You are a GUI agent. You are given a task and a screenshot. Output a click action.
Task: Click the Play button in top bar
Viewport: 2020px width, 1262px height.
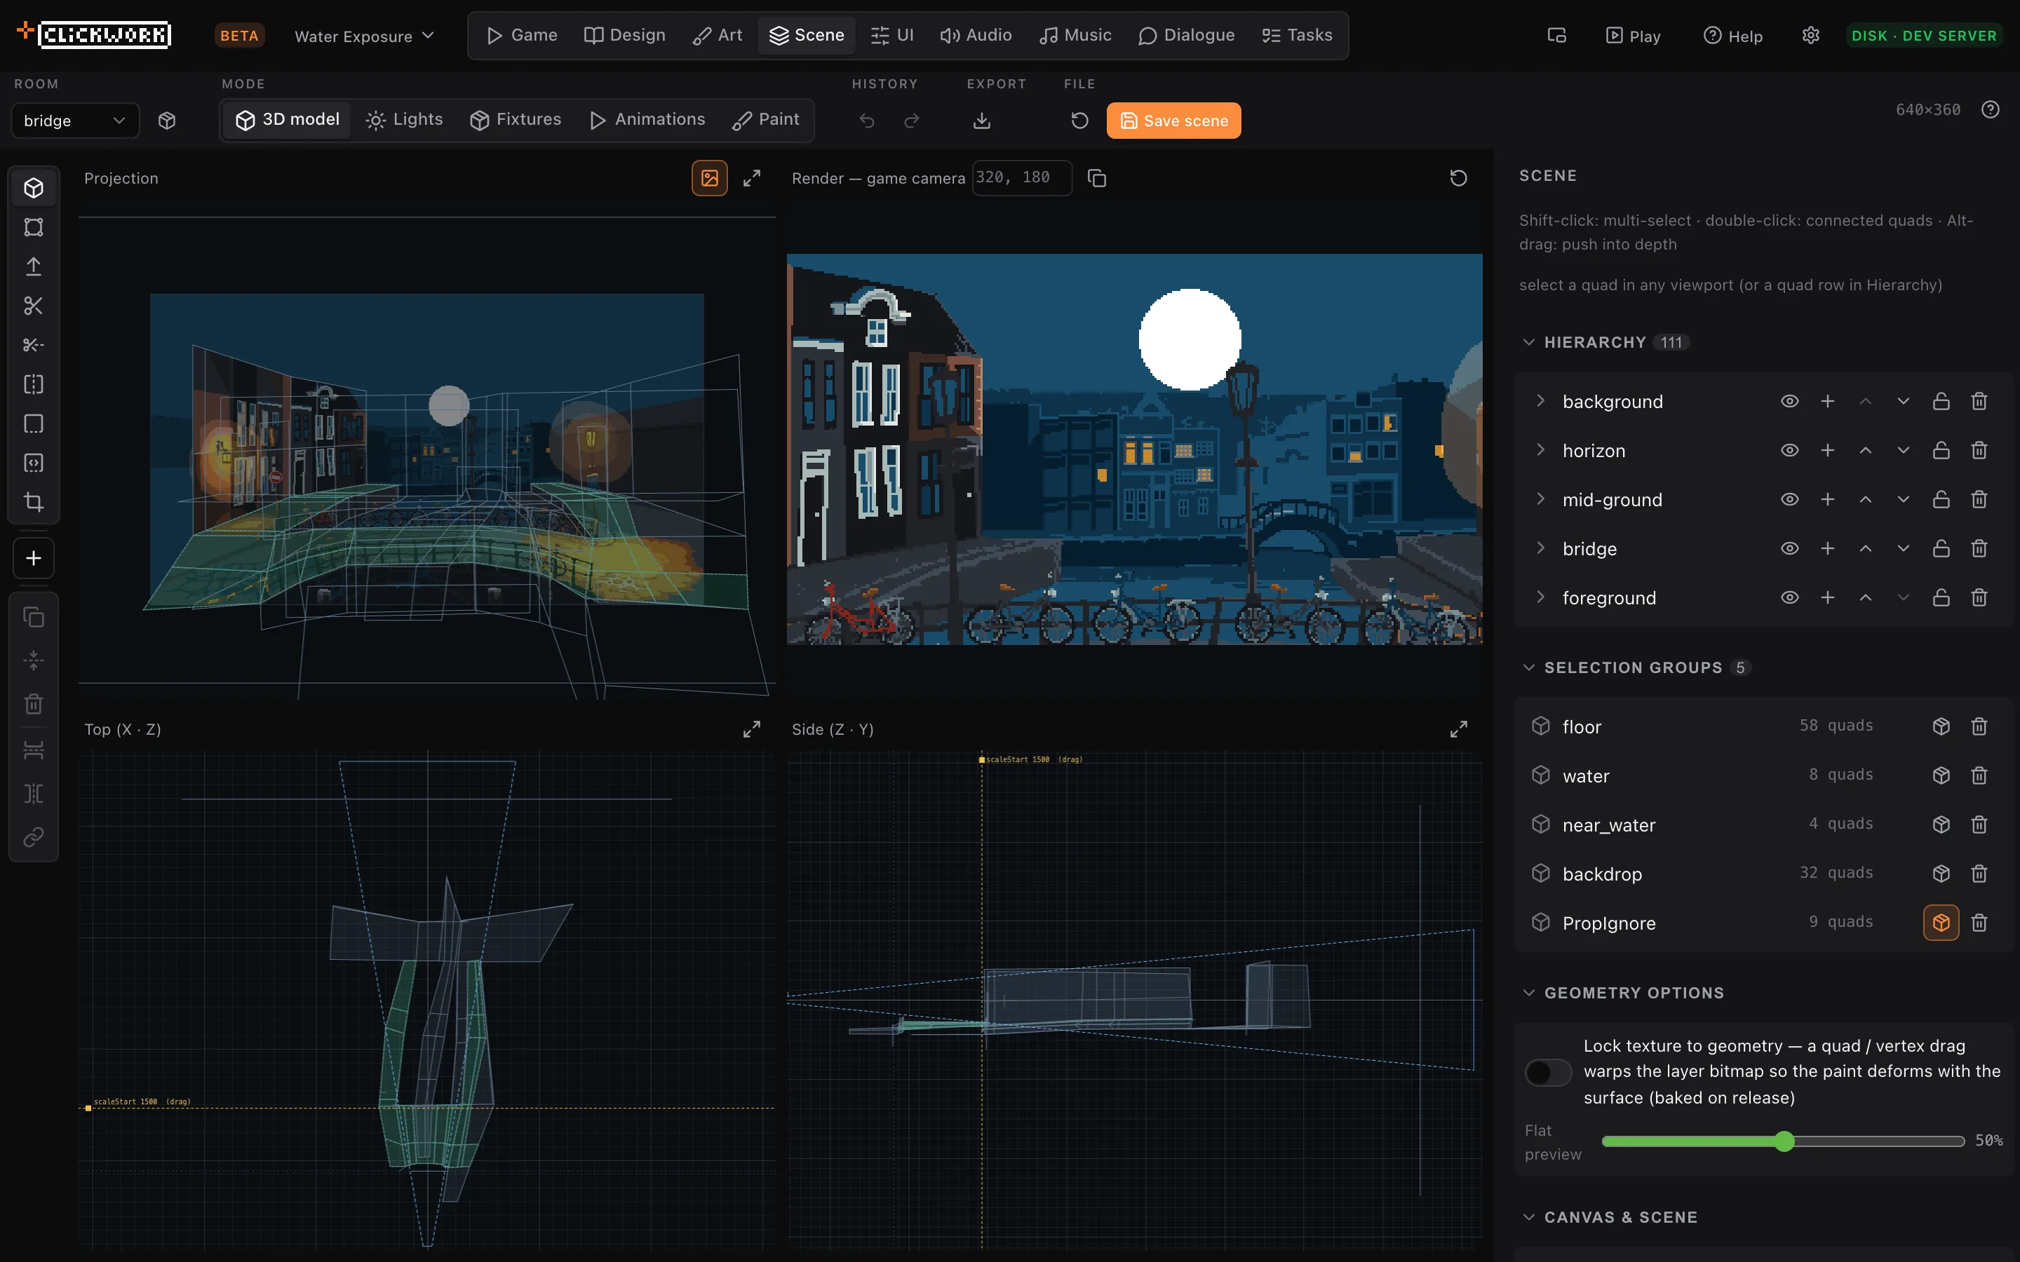pyautogui.click(x=1633, y=36)
